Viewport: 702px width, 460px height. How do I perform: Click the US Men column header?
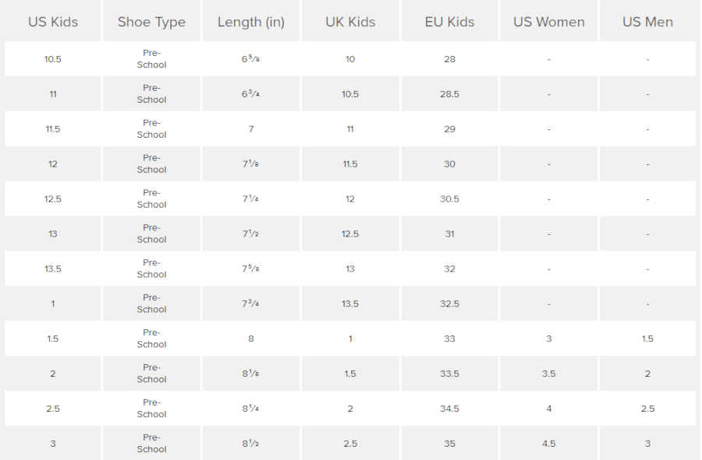tap(647, 22)
